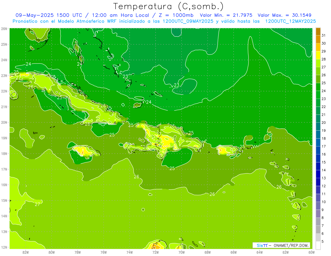This screenshot has width=331, height=256.
Task: Click the 12N latitude label
Action: coord(4,247)
